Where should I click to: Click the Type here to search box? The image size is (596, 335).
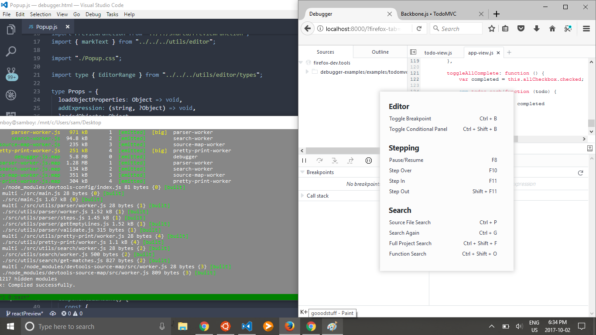96,326
